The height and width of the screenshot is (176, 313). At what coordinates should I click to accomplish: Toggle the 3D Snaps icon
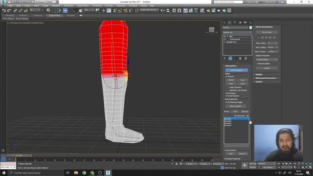click(x=115, y=10)
